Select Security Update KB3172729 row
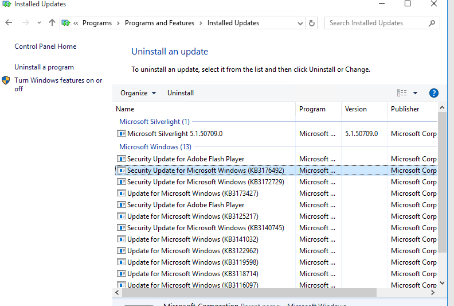The width and height of the screenshot is (454, 306). (x=276, y=182)
